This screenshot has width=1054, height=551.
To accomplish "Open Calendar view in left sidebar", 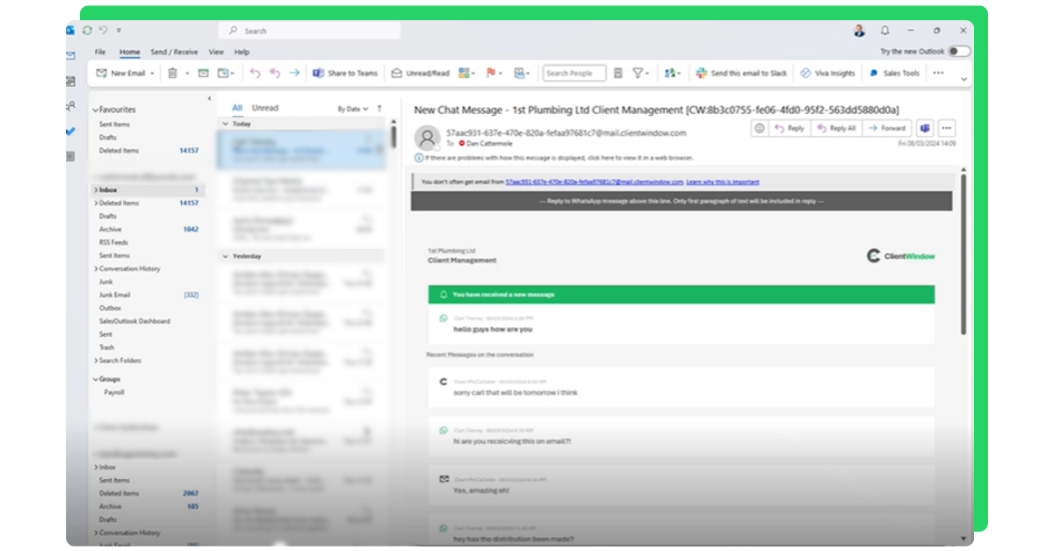I will (70, 81).
